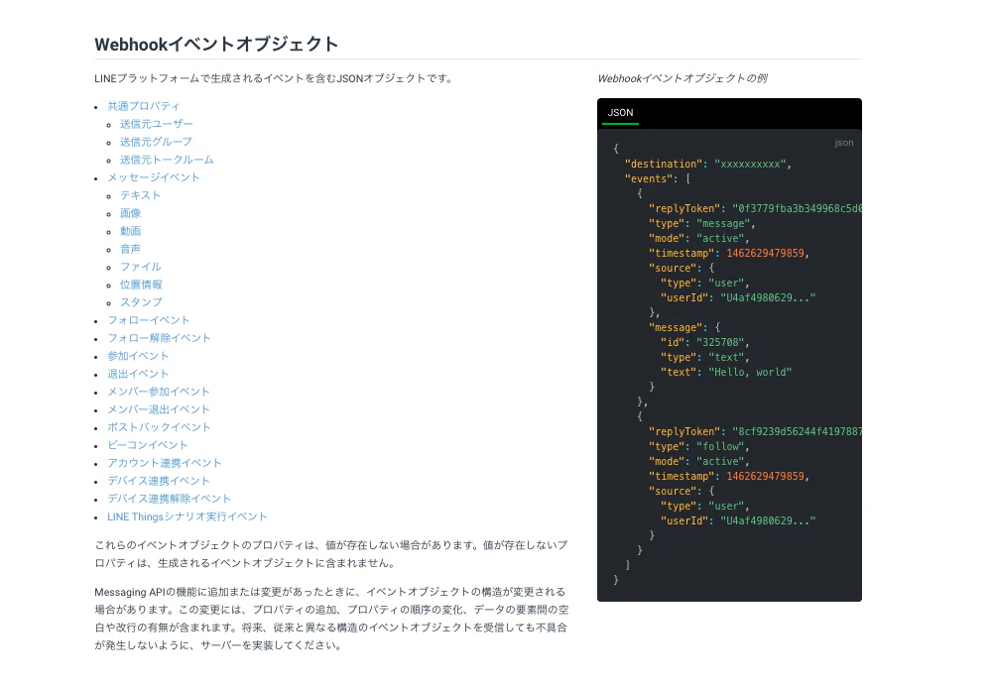The width and height of the screenshot is (992, 685).
Task: Click the "message" type value
Action: click(723, 223)
